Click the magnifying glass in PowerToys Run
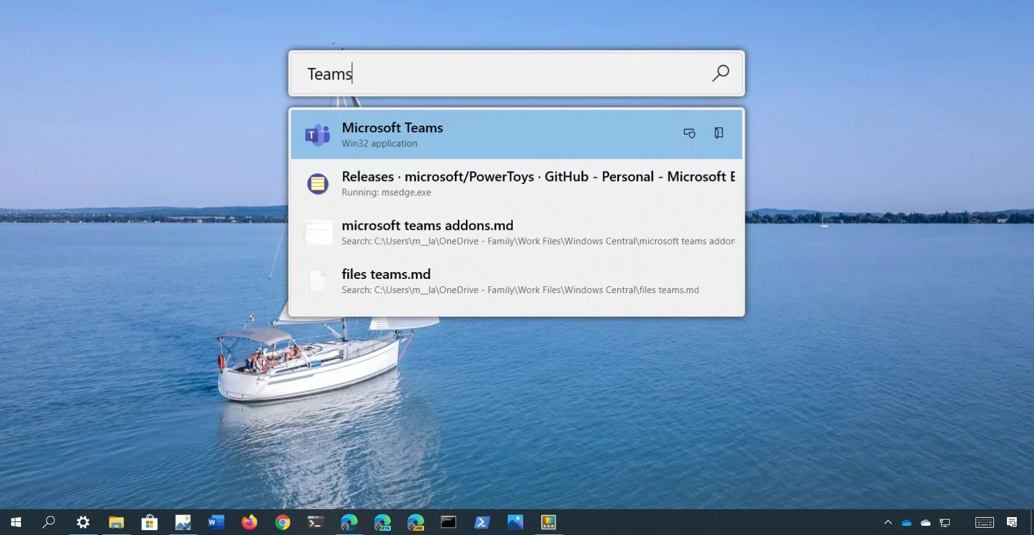Viewport: 1034px width, 535px height. (x=720, y=73)
